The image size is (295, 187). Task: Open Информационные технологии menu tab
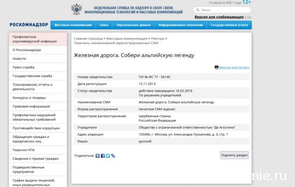point(181,25)
